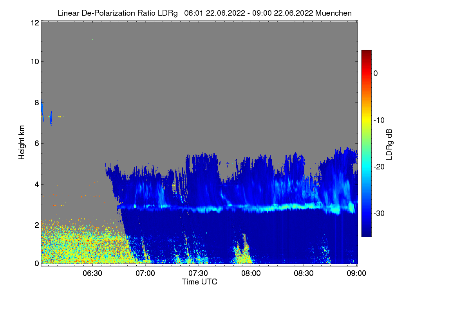470x313 pixels.
Task: Click the 09:00 time tick label
Action: (x=357, y=273)
